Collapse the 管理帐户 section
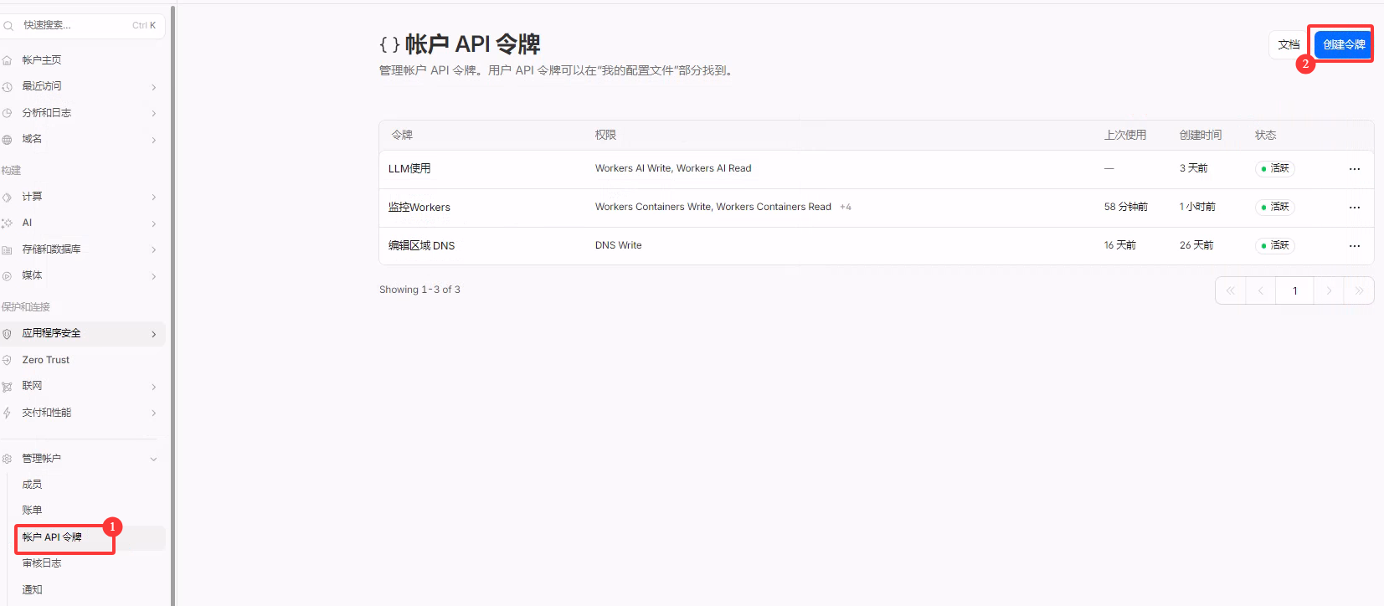The height and width of the screenshot is (606, 1384). pos(153,459)
